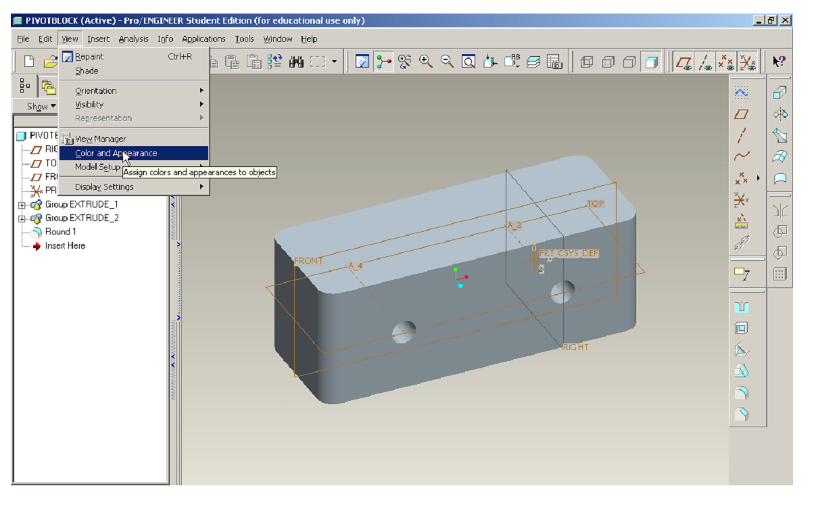Switch to the Model Tree navigator tab
The height and width of the screenshot is (507, 814).
pyautogui.click(x=25, y=86)
